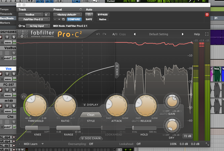This screenshot has width=224, height=151.
Task: Click the auto gain level knob
Action: [x=172, y=102]
